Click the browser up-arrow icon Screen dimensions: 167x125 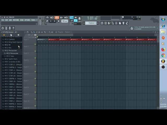(3, 32)
